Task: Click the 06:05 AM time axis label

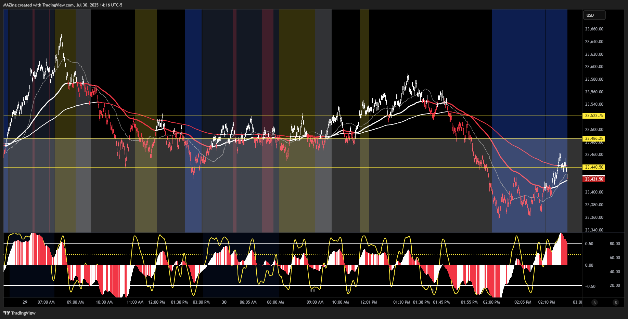Action: [248, 302]
